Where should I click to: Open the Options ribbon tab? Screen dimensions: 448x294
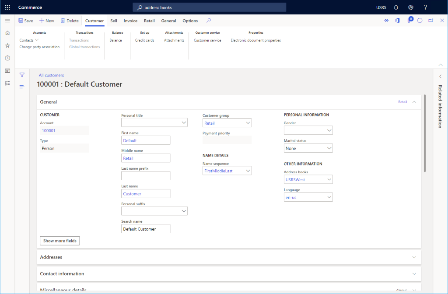click(x=190, y=21)
